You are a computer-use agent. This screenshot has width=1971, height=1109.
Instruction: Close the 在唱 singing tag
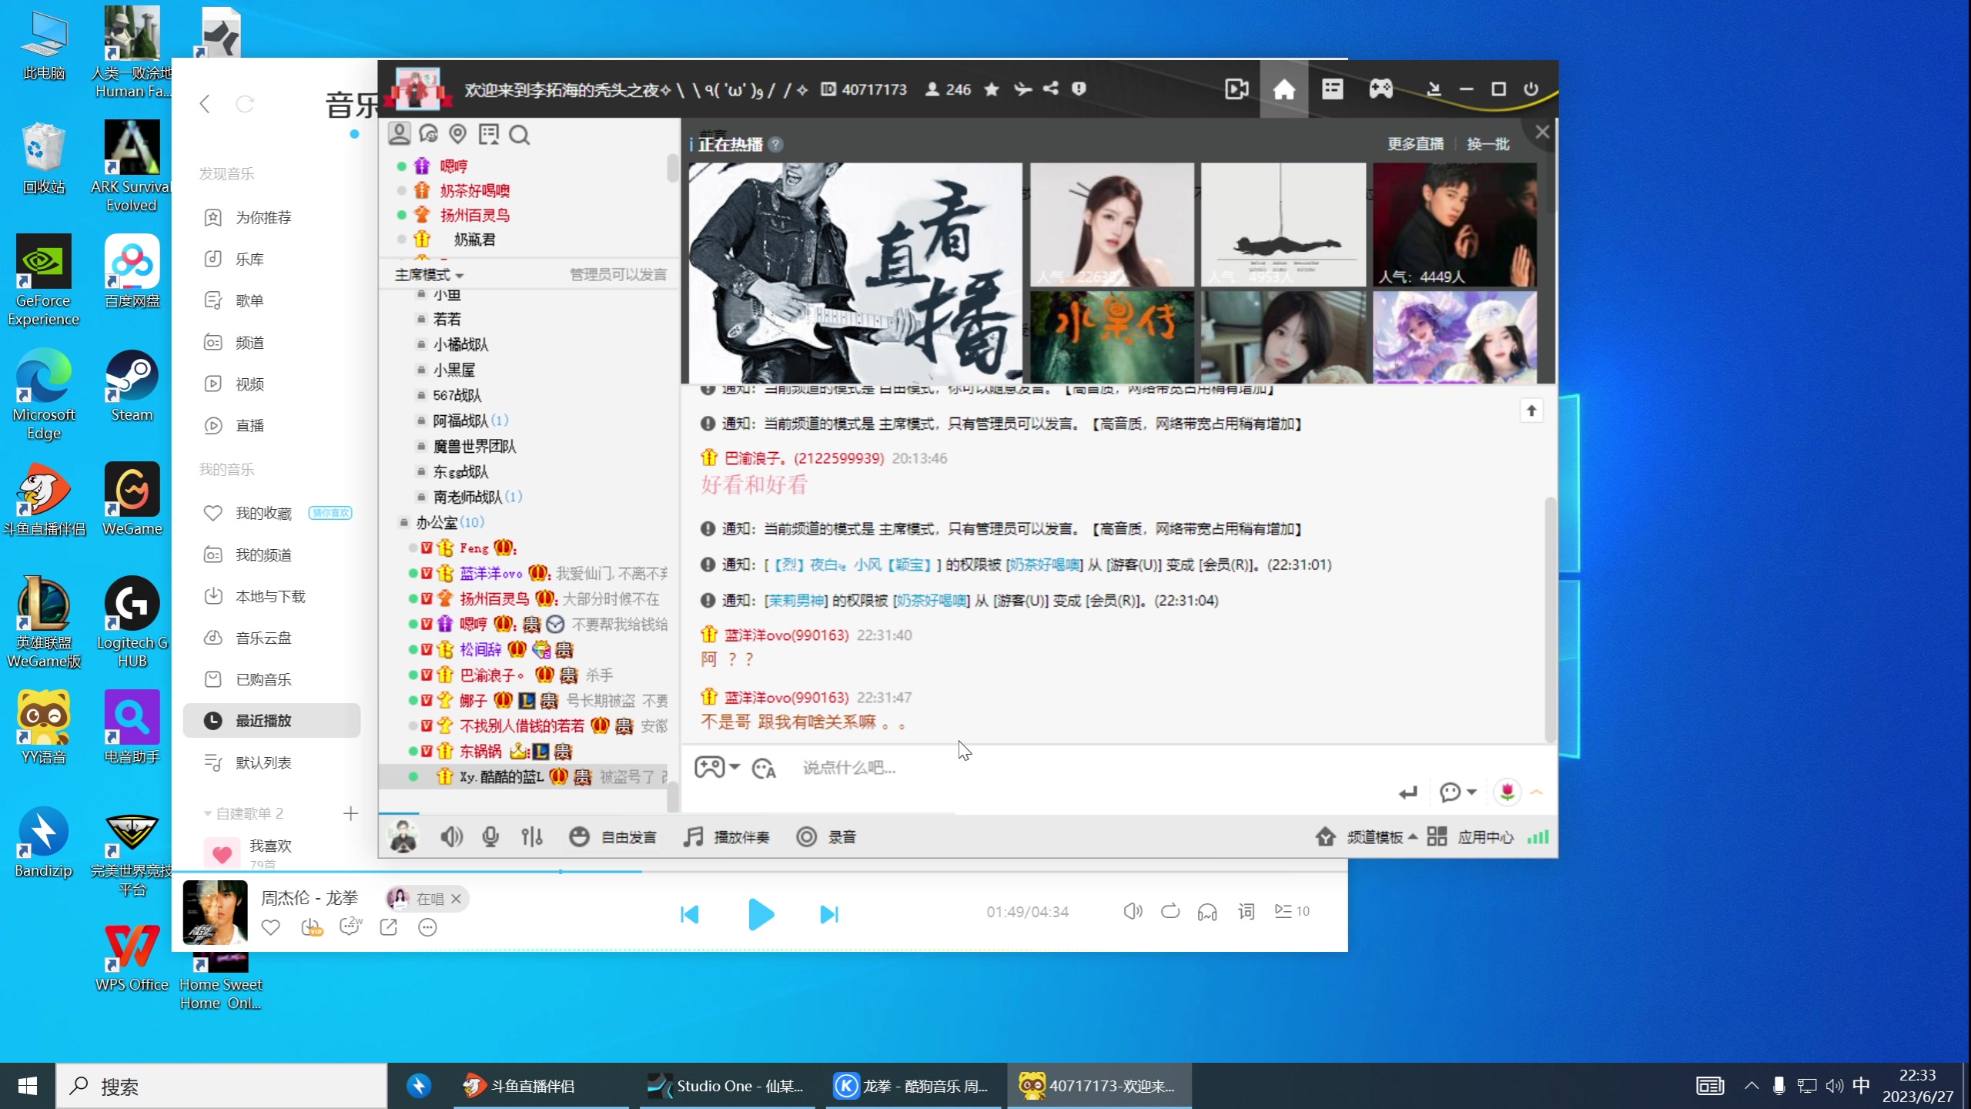pyautogui.click(x=456, y=899)
